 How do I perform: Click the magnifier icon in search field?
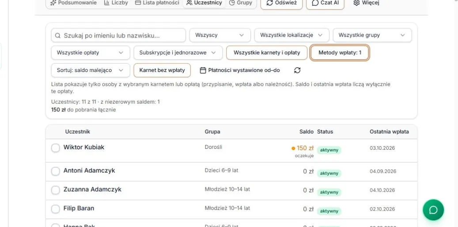(57, 35)
